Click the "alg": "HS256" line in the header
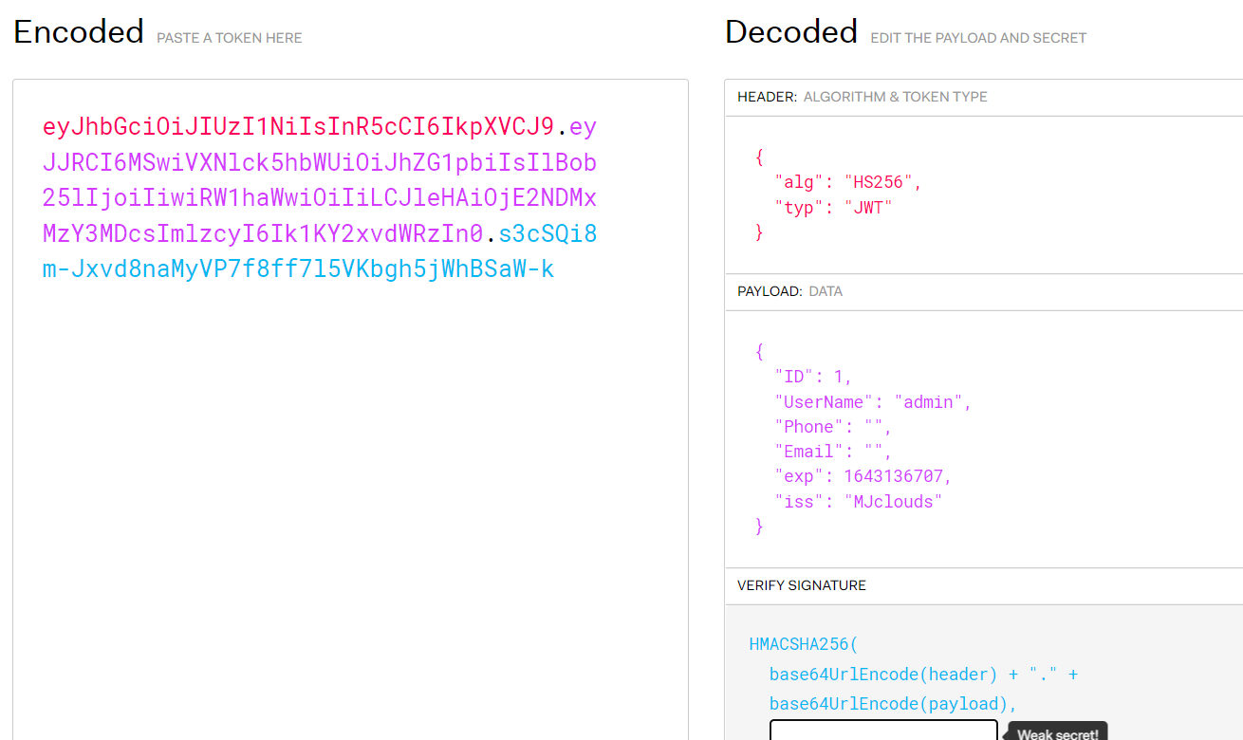Screen dimensions: 1243x740 click(847, 182)
